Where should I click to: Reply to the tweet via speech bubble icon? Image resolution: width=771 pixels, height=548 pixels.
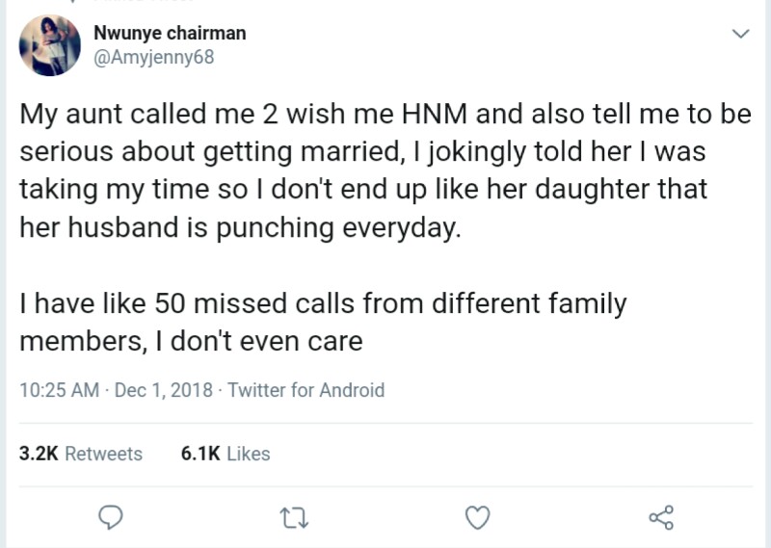[112, 518]
